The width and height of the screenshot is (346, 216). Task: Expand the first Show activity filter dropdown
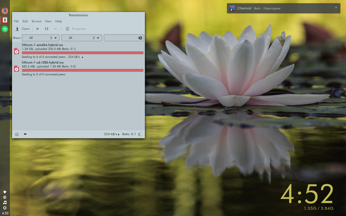(41, 38)
